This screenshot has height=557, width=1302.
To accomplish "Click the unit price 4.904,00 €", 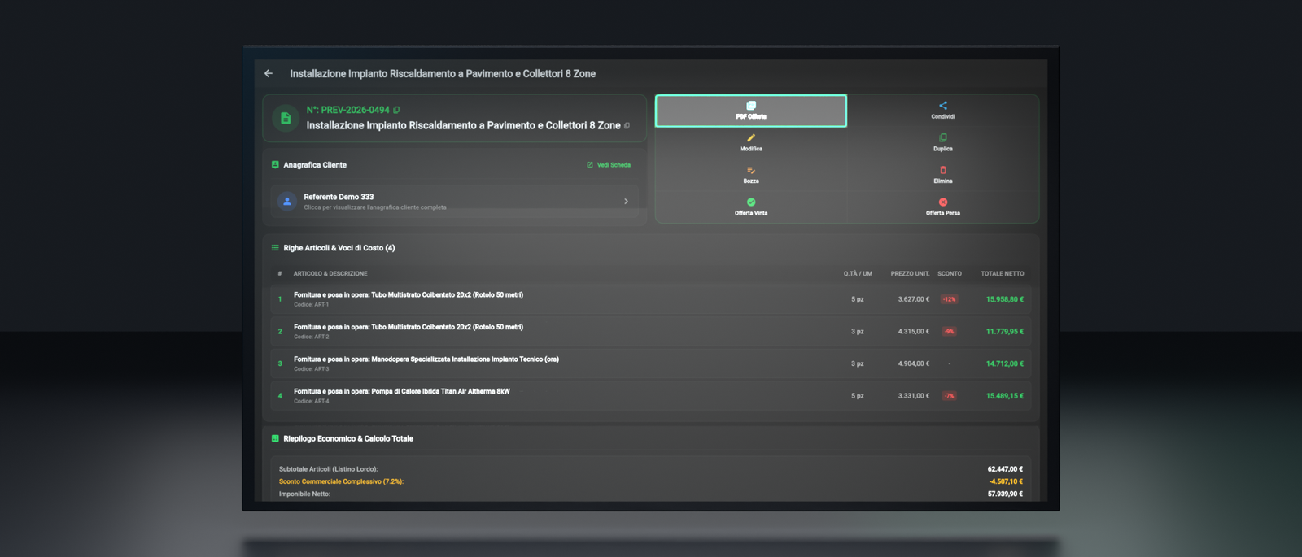I will click(x=914, y=363).
